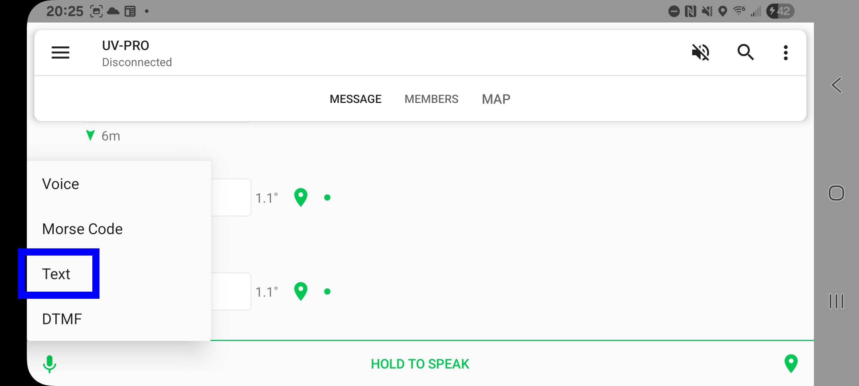859x386 pixels.
Task: Click the green dot beside first message
Action: tap(327, 197)
